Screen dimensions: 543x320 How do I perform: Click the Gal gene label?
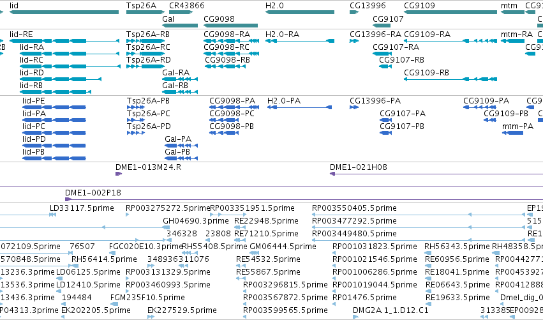(168, 19)
